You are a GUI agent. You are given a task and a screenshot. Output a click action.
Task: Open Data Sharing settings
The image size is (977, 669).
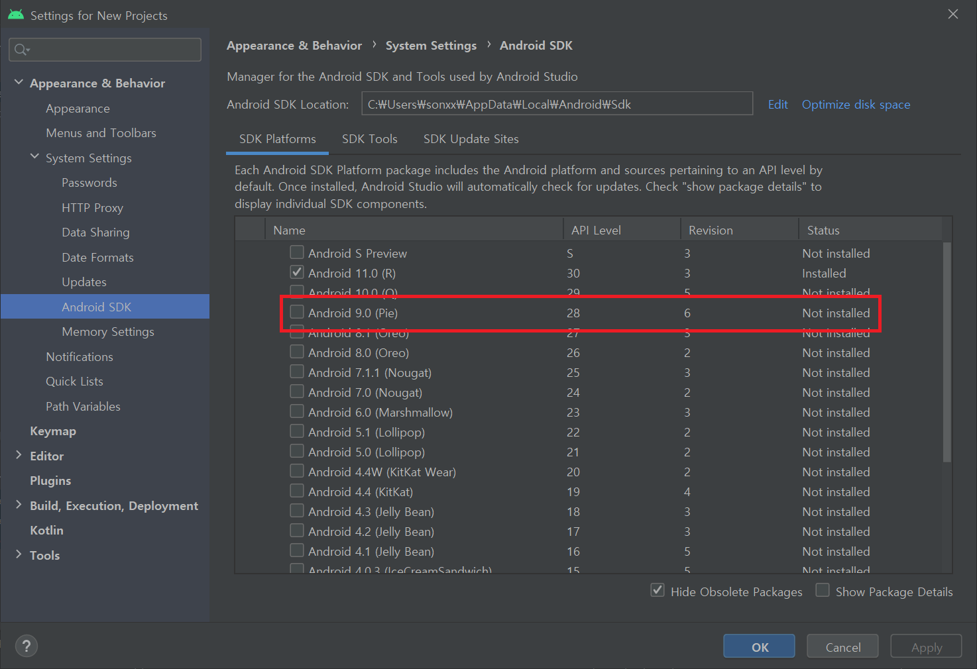tap(95, 232)
